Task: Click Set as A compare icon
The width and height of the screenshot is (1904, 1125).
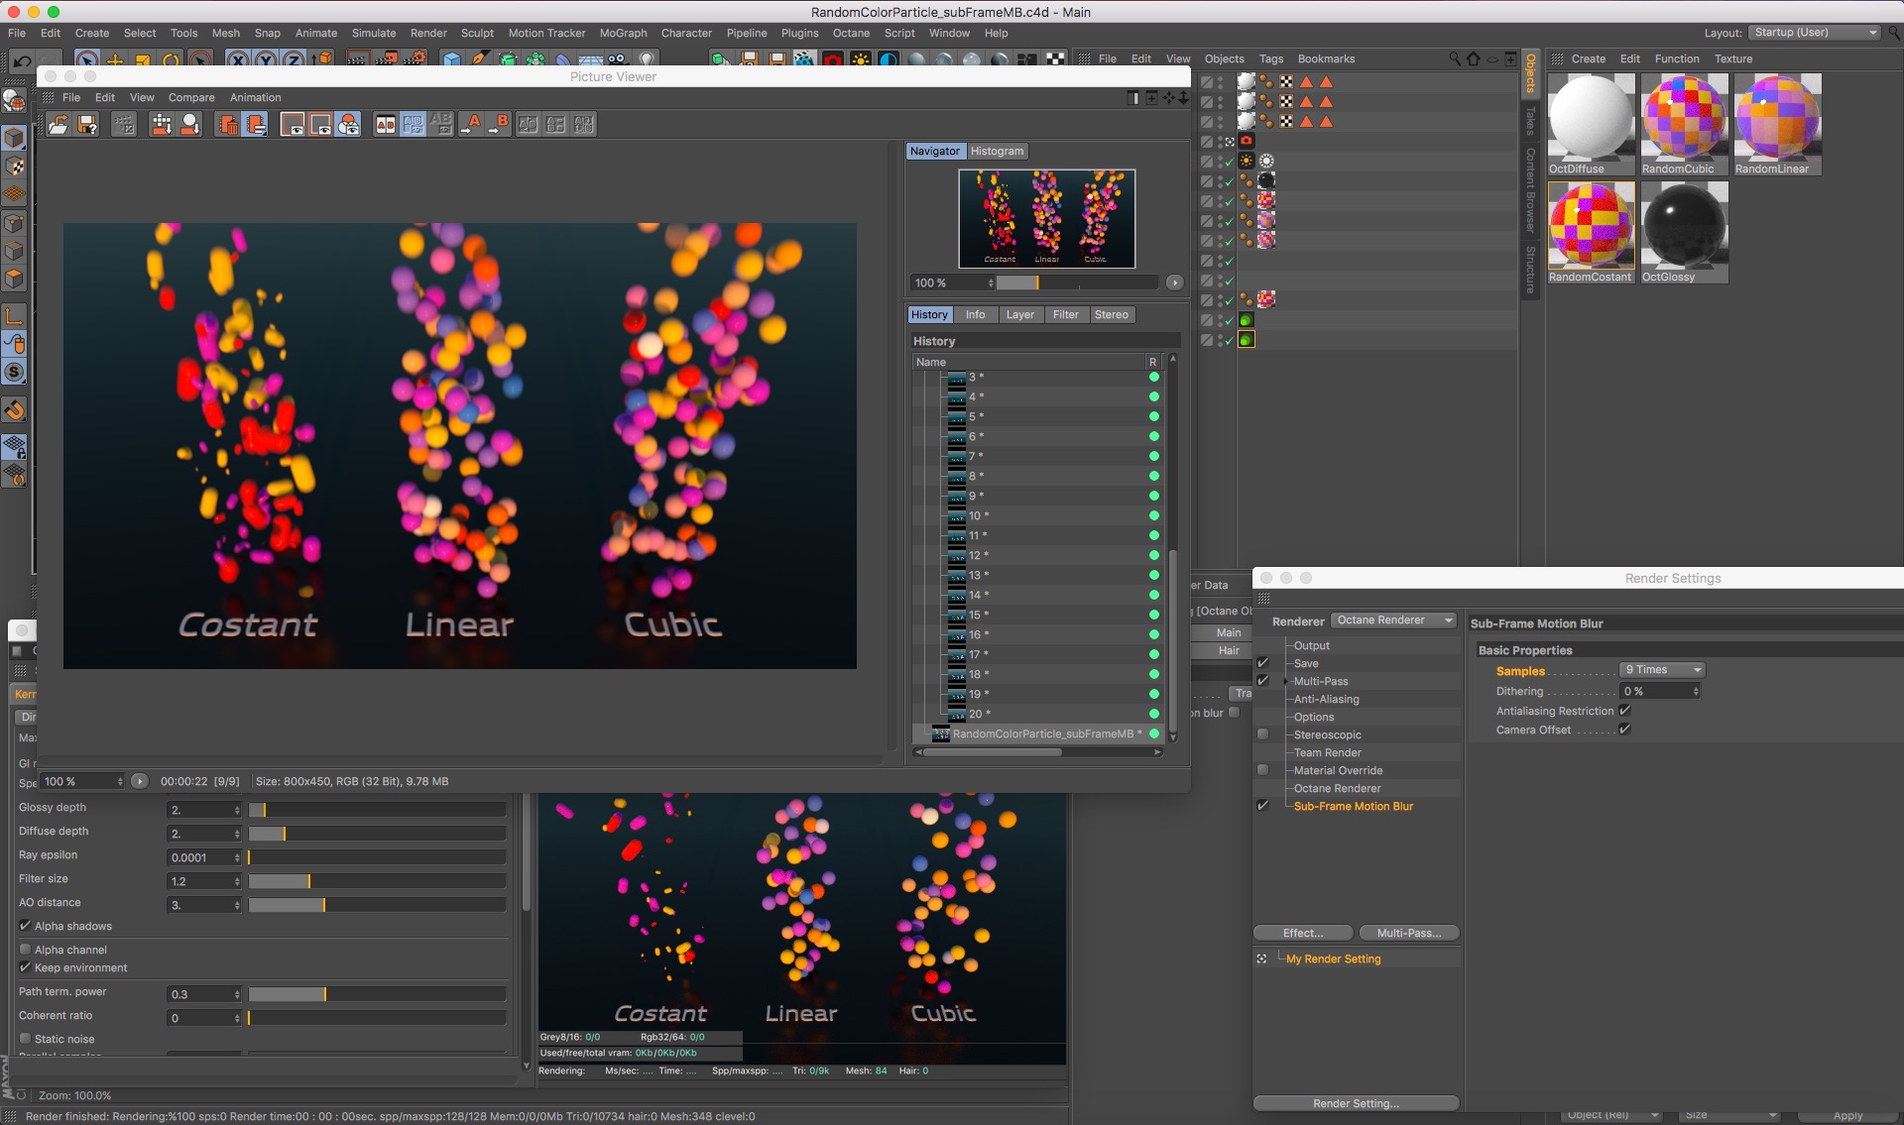Action: (x=472, y=124)
